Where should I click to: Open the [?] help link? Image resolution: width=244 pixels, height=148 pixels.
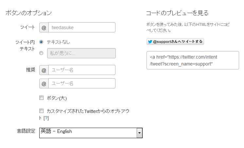click(46, 118)
